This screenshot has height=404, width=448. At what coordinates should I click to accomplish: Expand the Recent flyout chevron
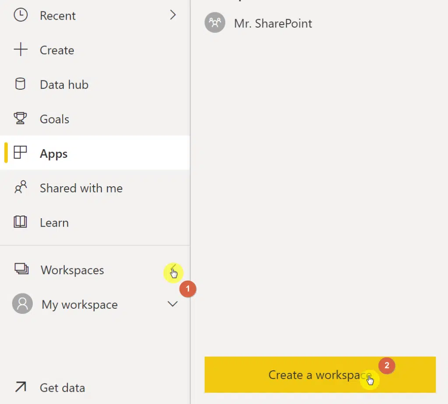173,15
